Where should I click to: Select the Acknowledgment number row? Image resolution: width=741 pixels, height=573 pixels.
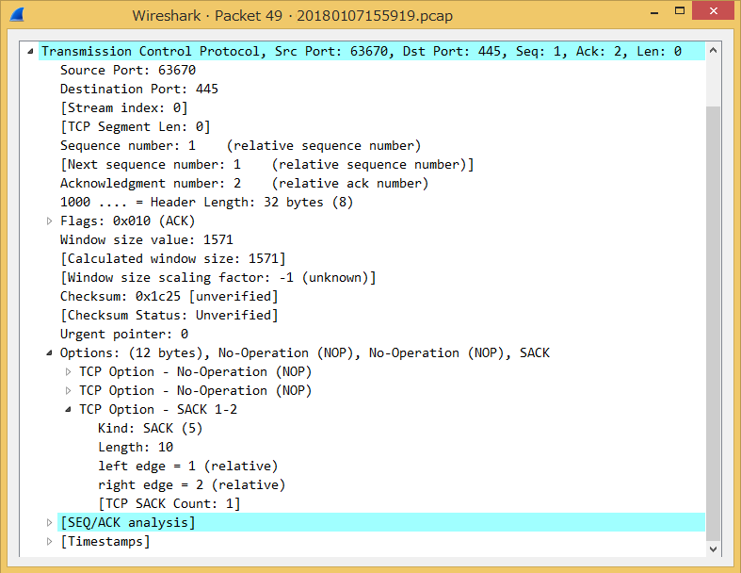(244, 184)
